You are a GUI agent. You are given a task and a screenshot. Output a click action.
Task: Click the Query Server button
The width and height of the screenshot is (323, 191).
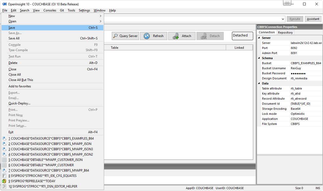point(125,36)
